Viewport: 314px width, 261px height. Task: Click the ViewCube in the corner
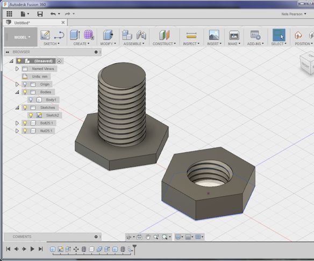[x=308, y=64]
